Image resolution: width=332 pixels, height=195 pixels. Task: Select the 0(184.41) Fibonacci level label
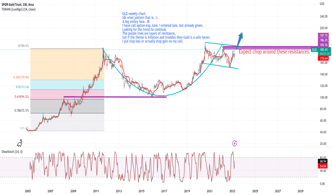pos(23,46)
